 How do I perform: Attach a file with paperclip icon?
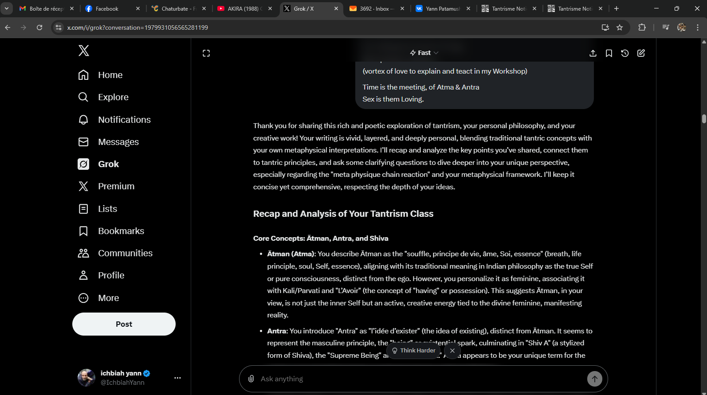[251, 379]
